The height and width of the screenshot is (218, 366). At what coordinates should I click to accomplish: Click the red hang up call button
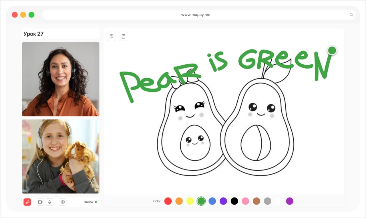pos(27,202)
